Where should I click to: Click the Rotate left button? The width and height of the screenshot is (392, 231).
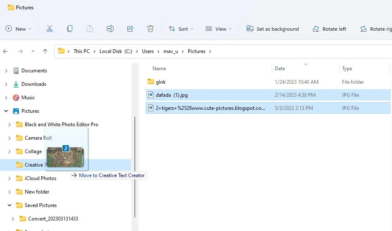coord(329,29)
